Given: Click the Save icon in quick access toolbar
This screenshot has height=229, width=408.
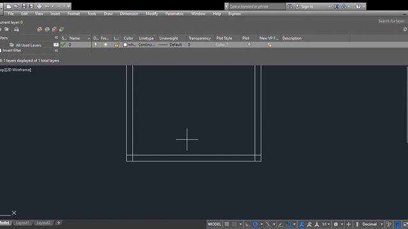Looking at the screenshot, I should [24, 6].
